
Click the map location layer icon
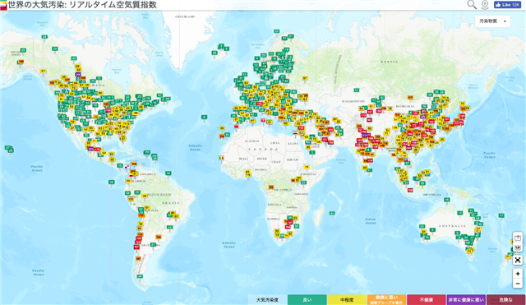(x=518, y=238)
